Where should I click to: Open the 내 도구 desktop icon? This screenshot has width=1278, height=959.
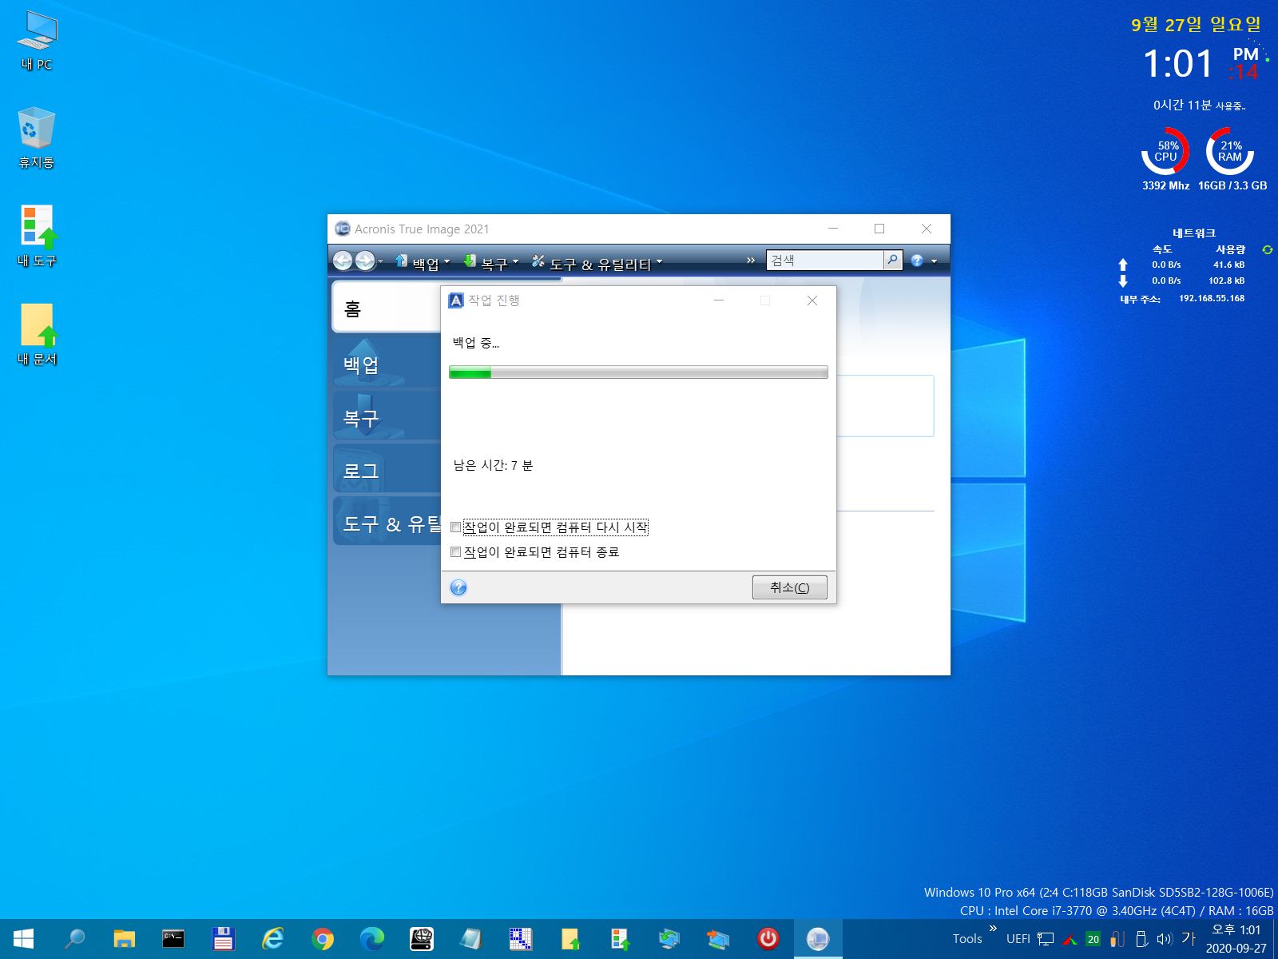pos(37,237)
